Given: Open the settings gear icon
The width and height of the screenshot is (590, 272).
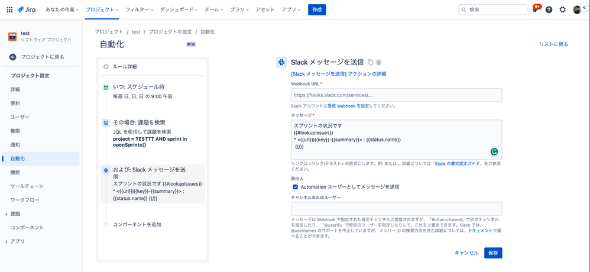Looking at the screenshot, I should pos(563,10).
